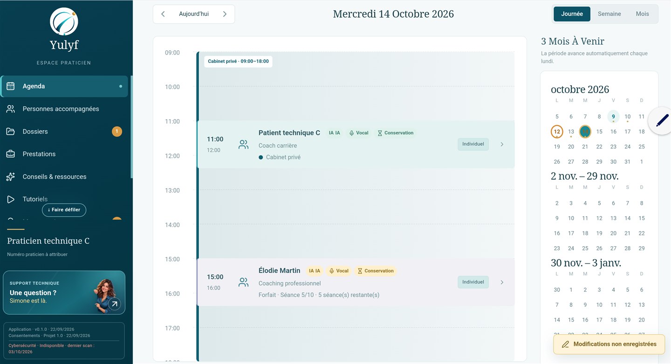Select highlighted 14 octobre in mini calendar

point(585,132)
